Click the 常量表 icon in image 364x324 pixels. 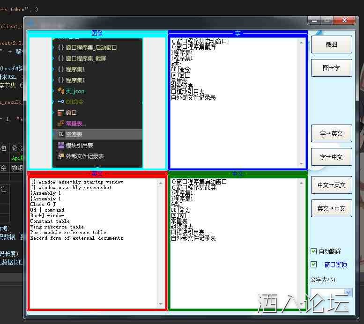tap(61, 124)
